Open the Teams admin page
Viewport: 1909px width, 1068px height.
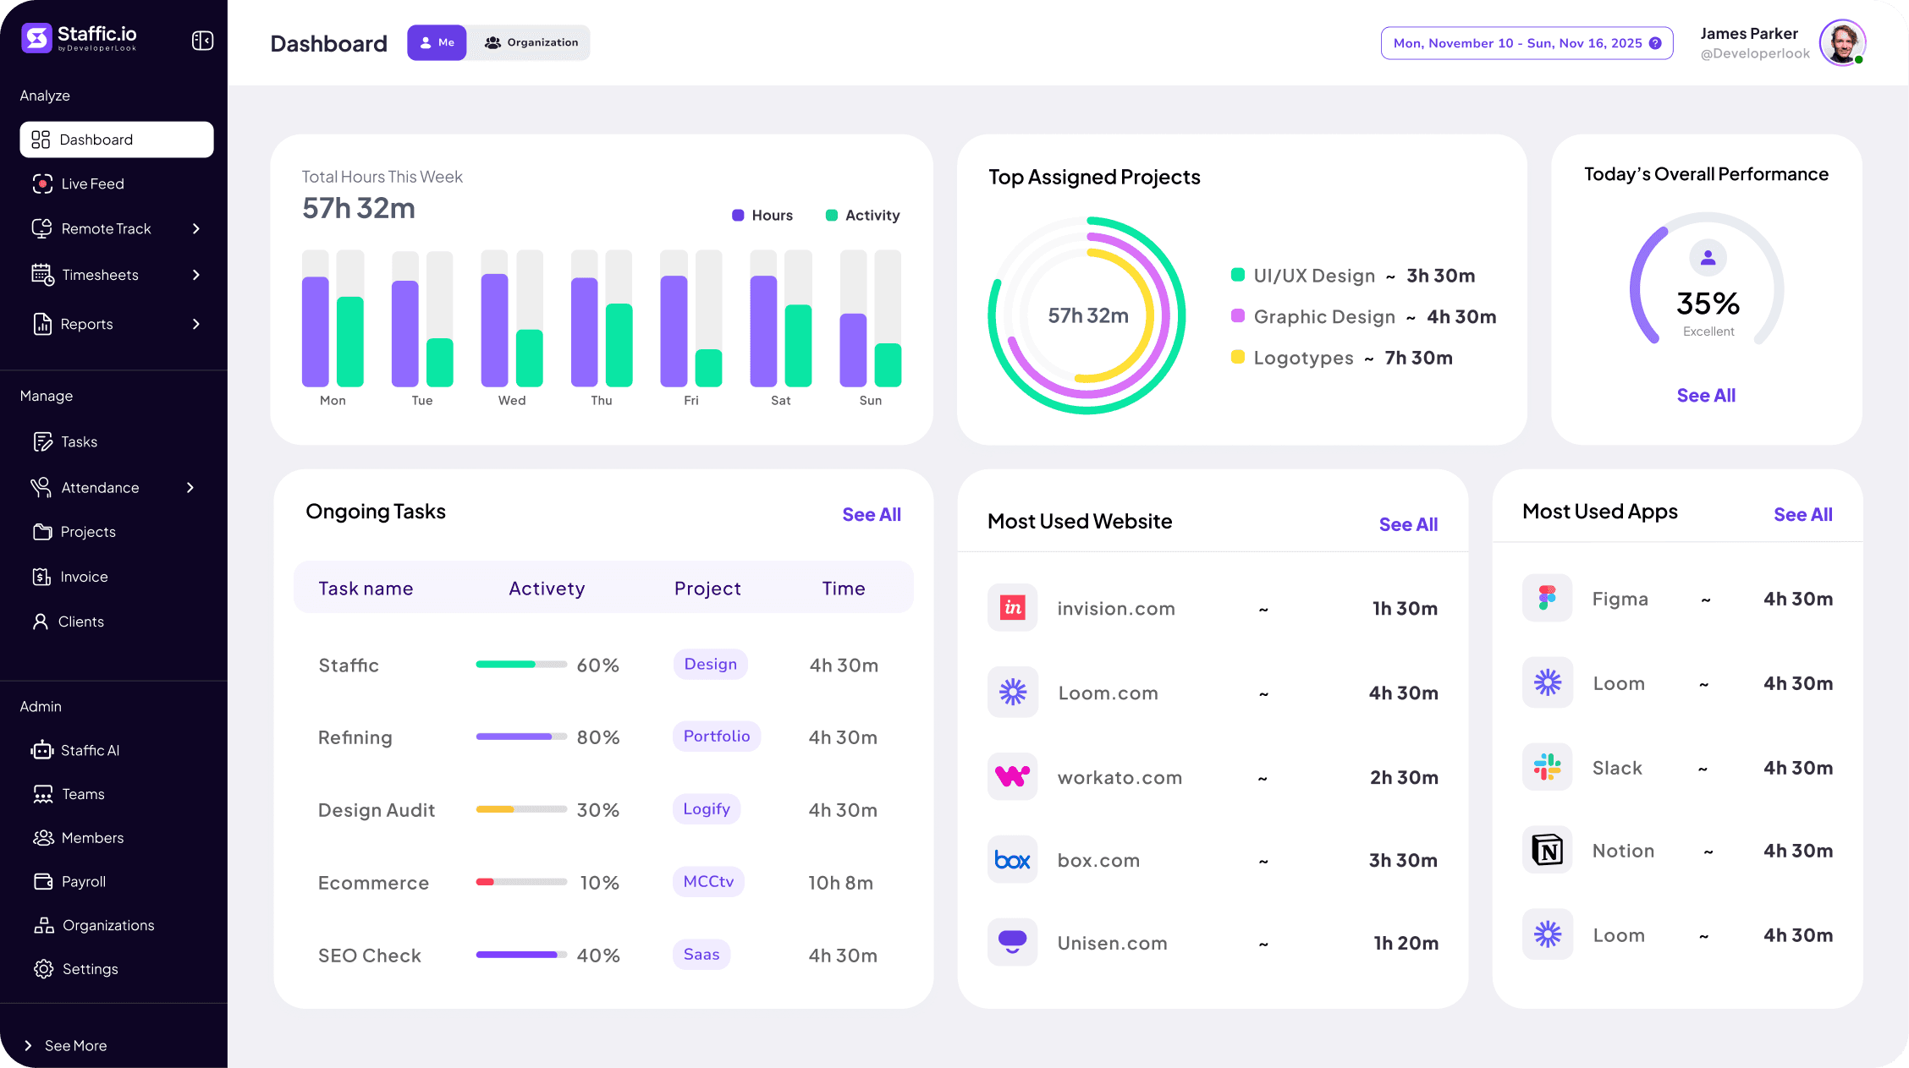coord(82,794)
